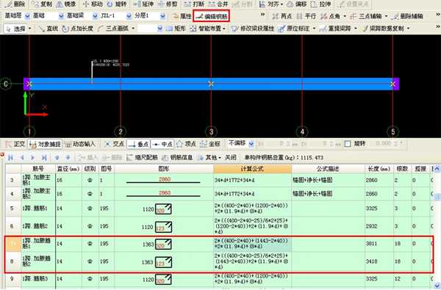Screen dimensions: 441x290
Task: Select the 打断 (Break) tool
Action: pyautogui.click(x=194, y=4)
